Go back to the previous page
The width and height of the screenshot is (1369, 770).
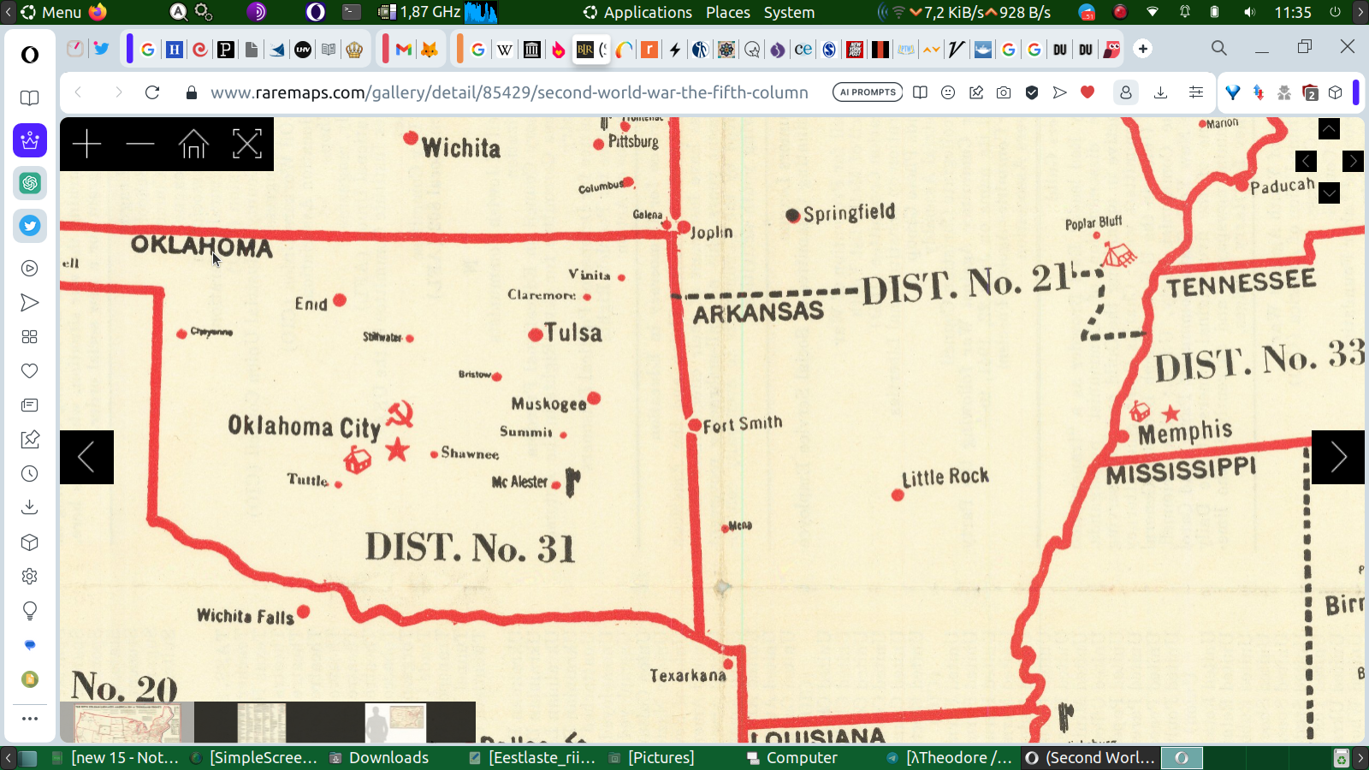pos(79,92)
